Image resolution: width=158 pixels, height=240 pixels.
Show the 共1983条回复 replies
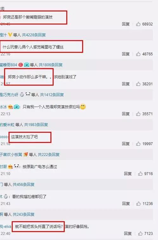[x=36, y=124]
